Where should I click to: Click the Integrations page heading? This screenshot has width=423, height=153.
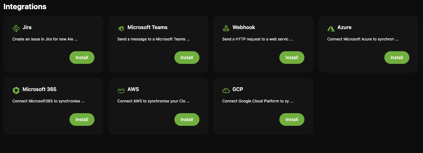pos(25,7)
